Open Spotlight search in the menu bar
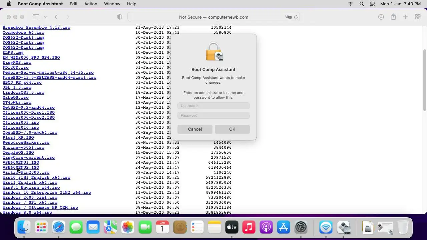The image size is (427, 240). [x=362, y=4]
